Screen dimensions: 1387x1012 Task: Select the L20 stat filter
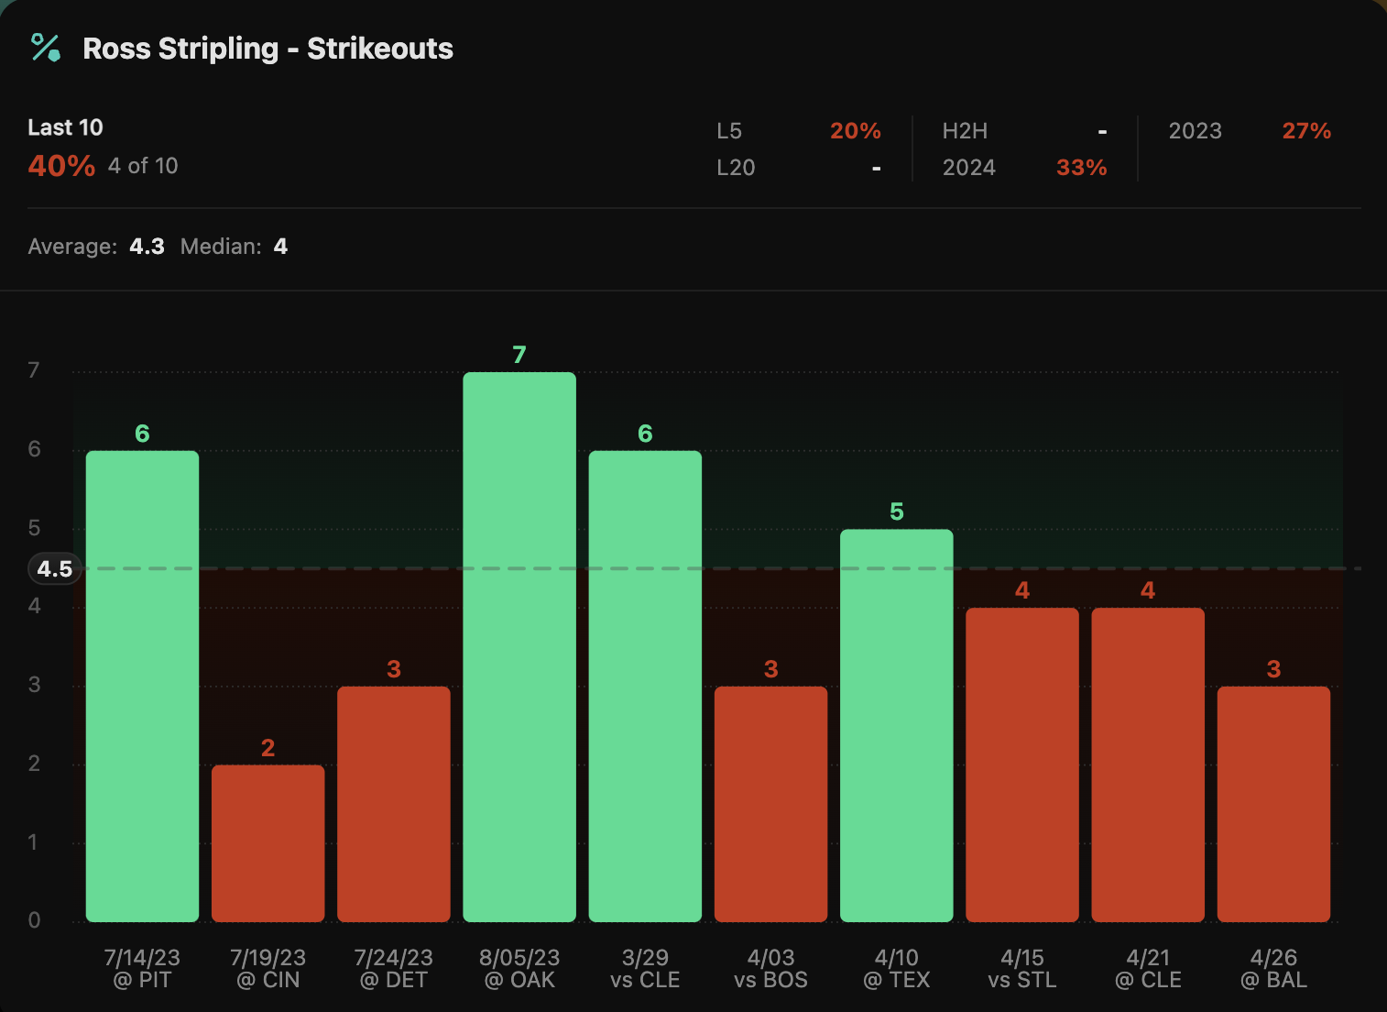click(x=798, y=168)
